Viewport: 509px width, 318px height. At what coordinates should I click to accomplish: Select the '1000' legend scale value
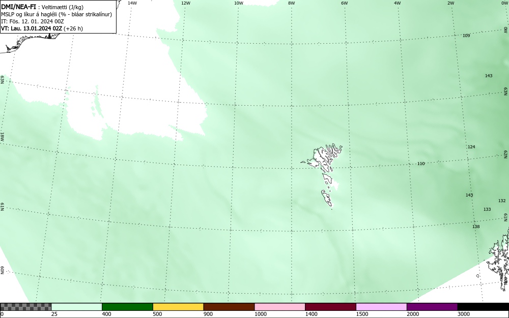(260, 314)
